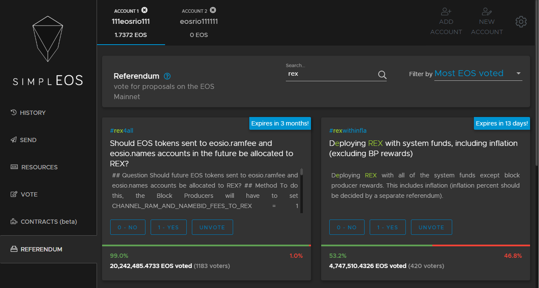Click the rex4all vote progress bar

[x=207, y=245]
